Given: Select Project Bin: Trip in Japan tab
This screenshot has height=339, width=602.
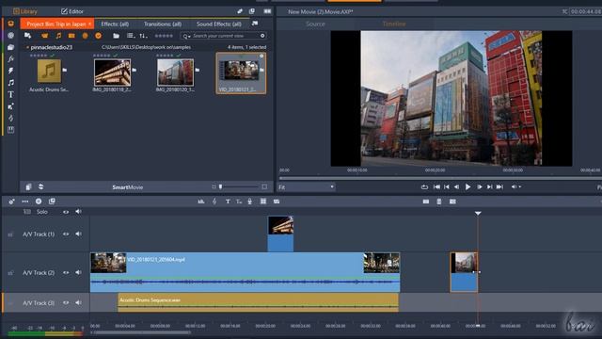Looking at the screenshot, I should tap(55, 24).
